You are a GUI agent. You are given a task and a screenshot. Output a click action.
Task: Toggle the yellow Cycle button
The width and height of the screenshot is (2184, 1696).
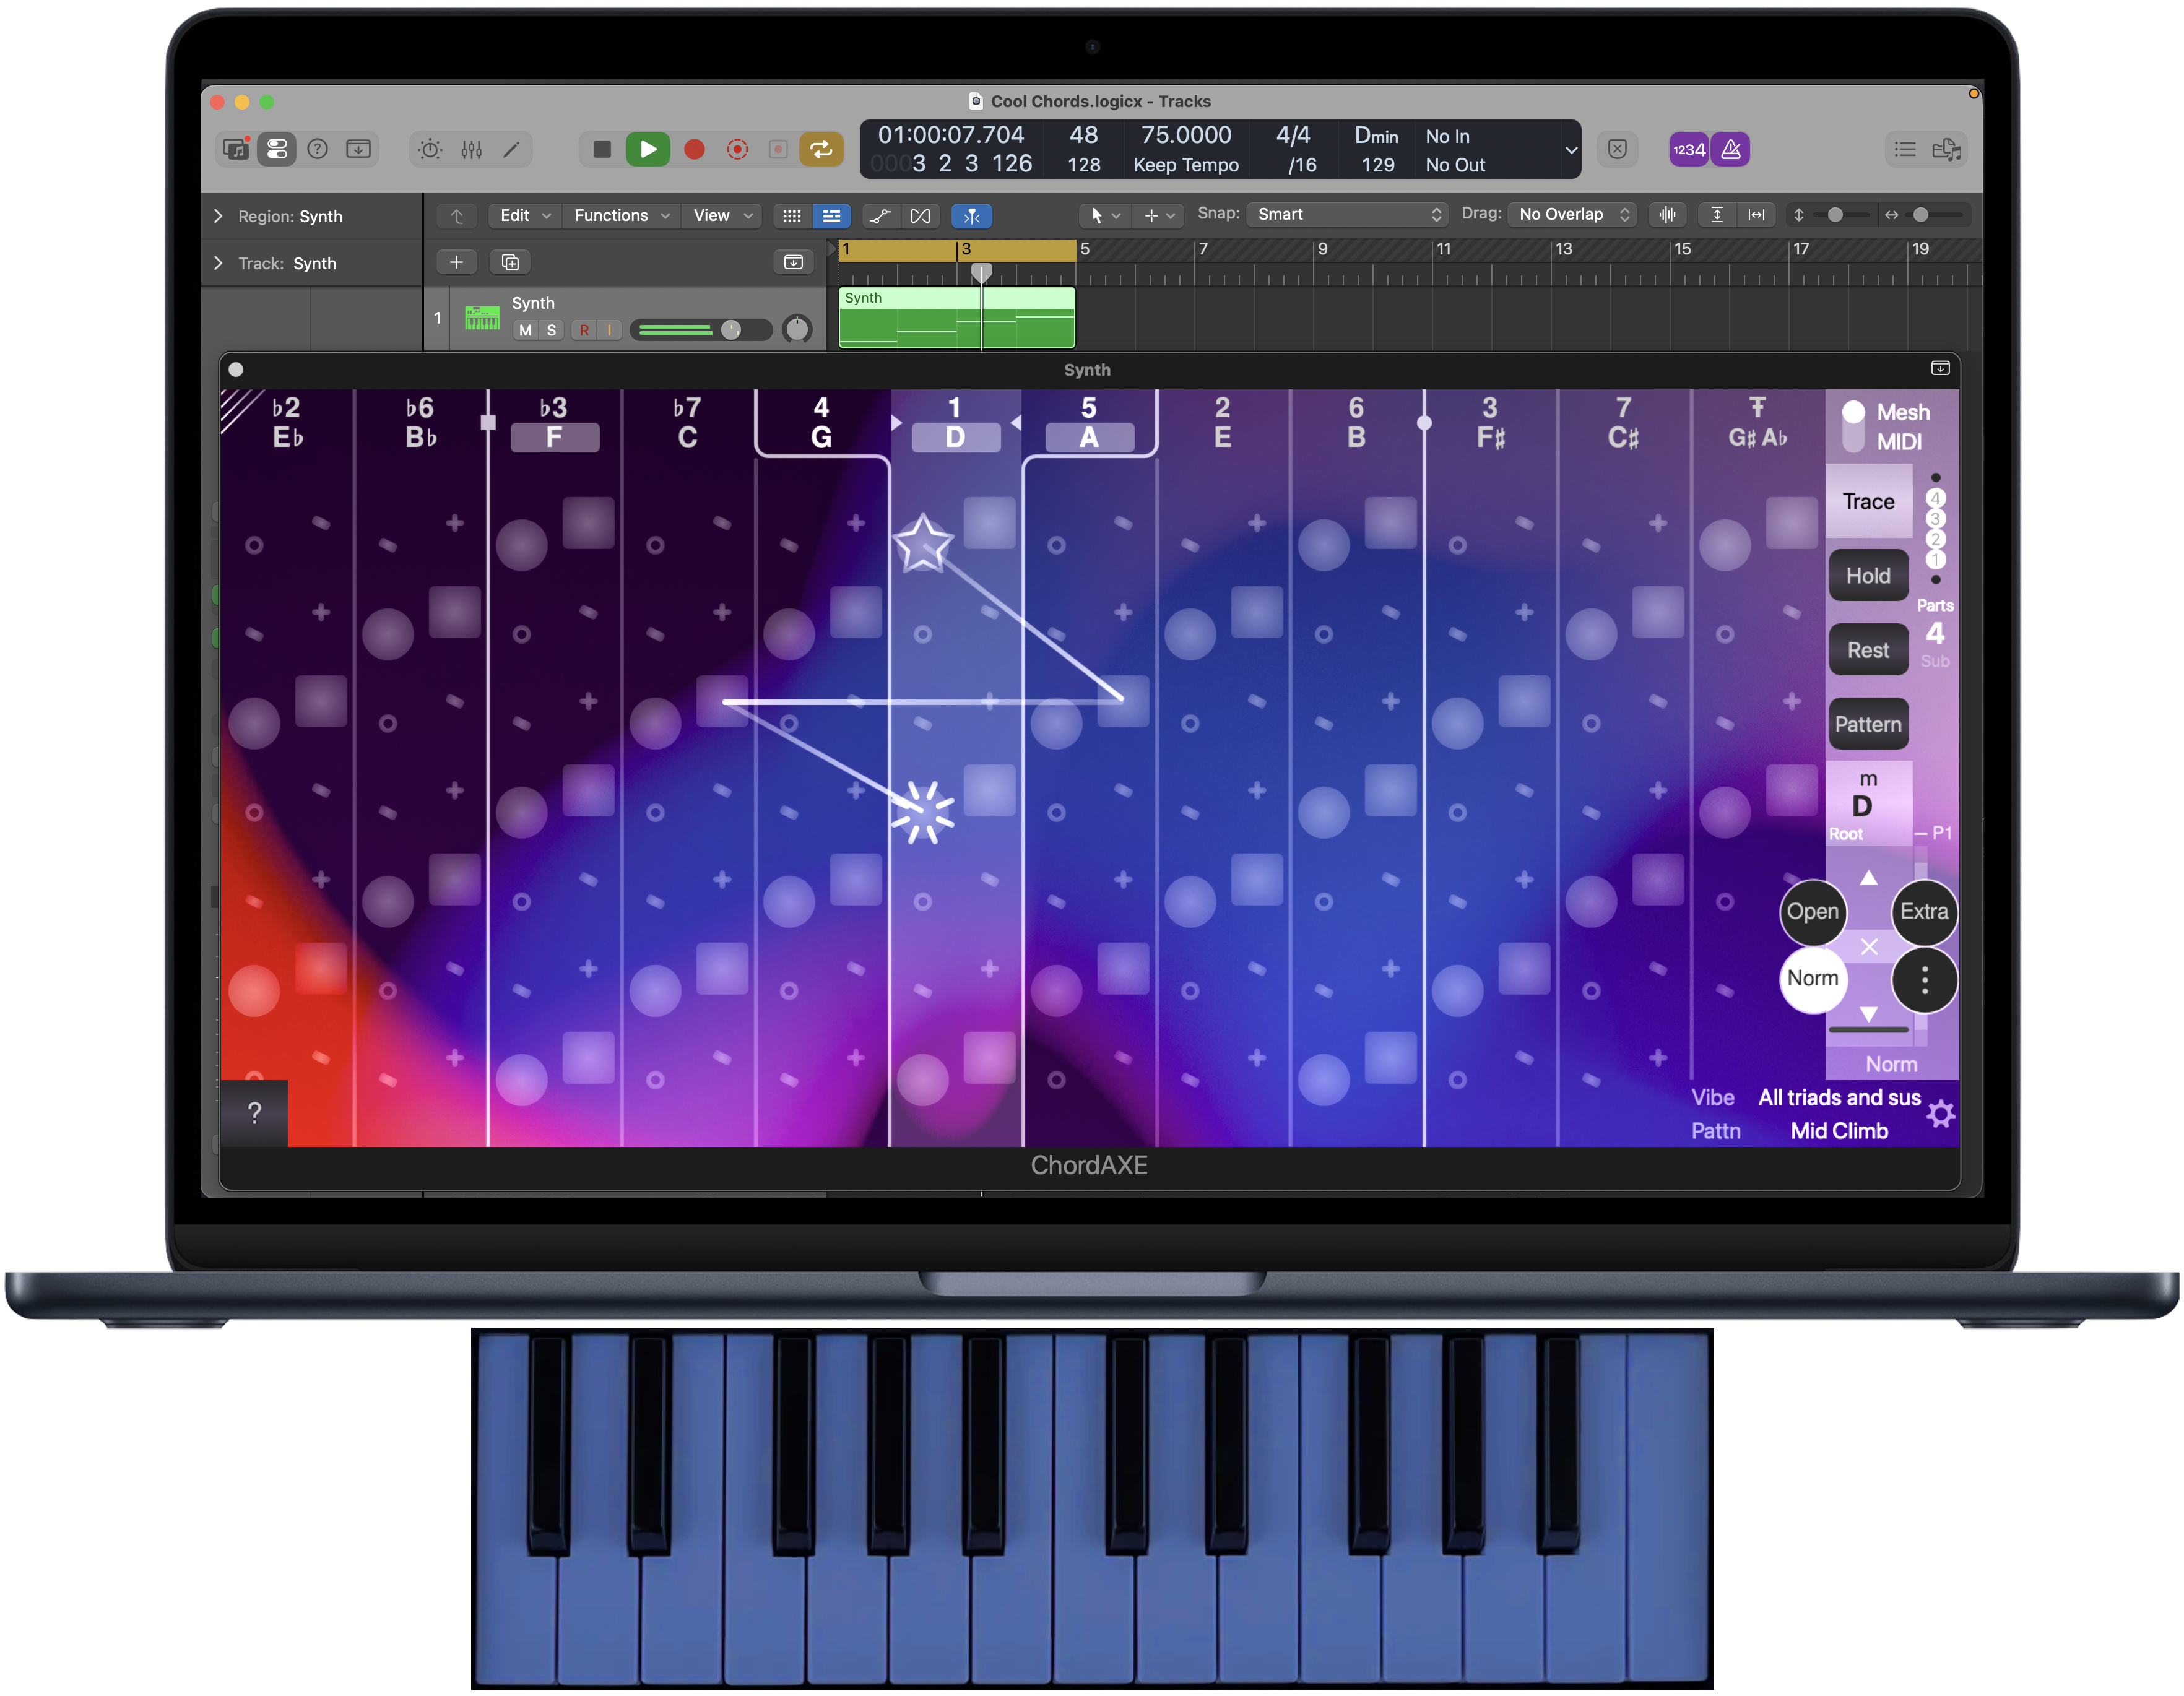coord(821,149)
